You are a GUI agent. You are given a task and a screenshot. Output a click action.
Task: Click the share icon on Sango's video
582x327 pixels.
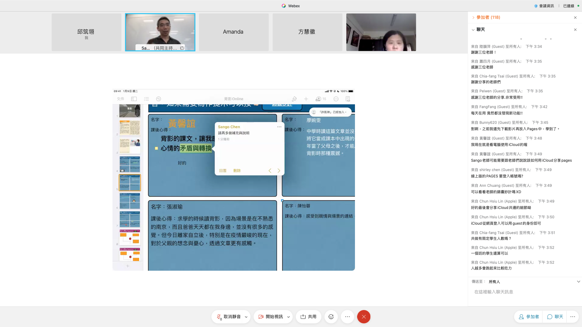coord(182,48)
